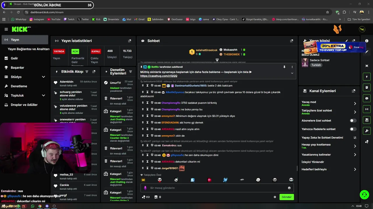
Task: Select the blue ice cube emote
Action: (192, 180)
